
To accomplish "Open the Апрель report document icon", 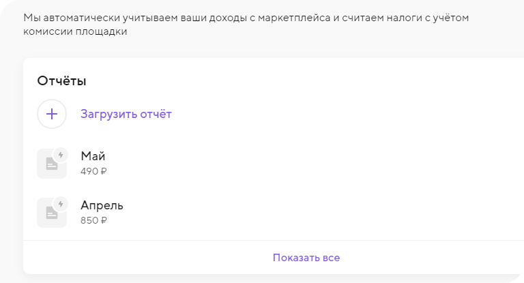I will [50, 214].
